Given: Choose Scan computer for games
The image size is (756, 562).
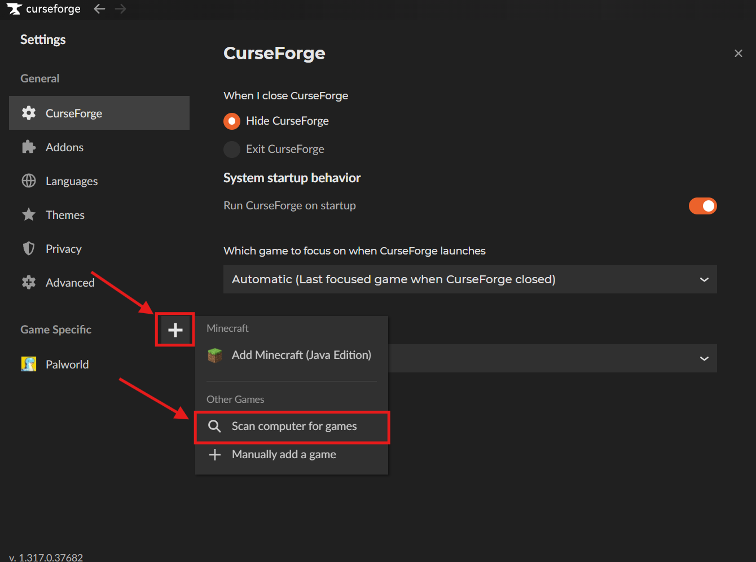Looking at the screenshot, I should (x=292, y=427).
